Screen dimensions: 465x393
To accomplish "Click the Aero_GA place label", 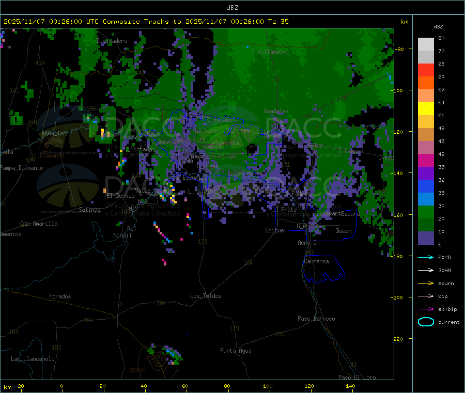I will pos(309,243).
